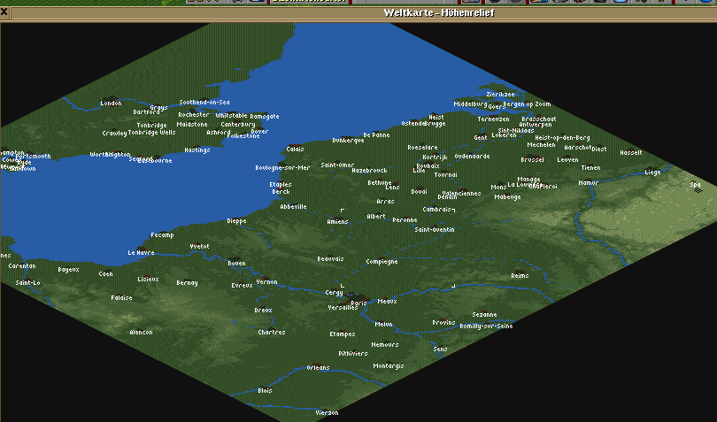Click the Dreux town label
Screen dimensions: 717x422
[x=264, y=310]
